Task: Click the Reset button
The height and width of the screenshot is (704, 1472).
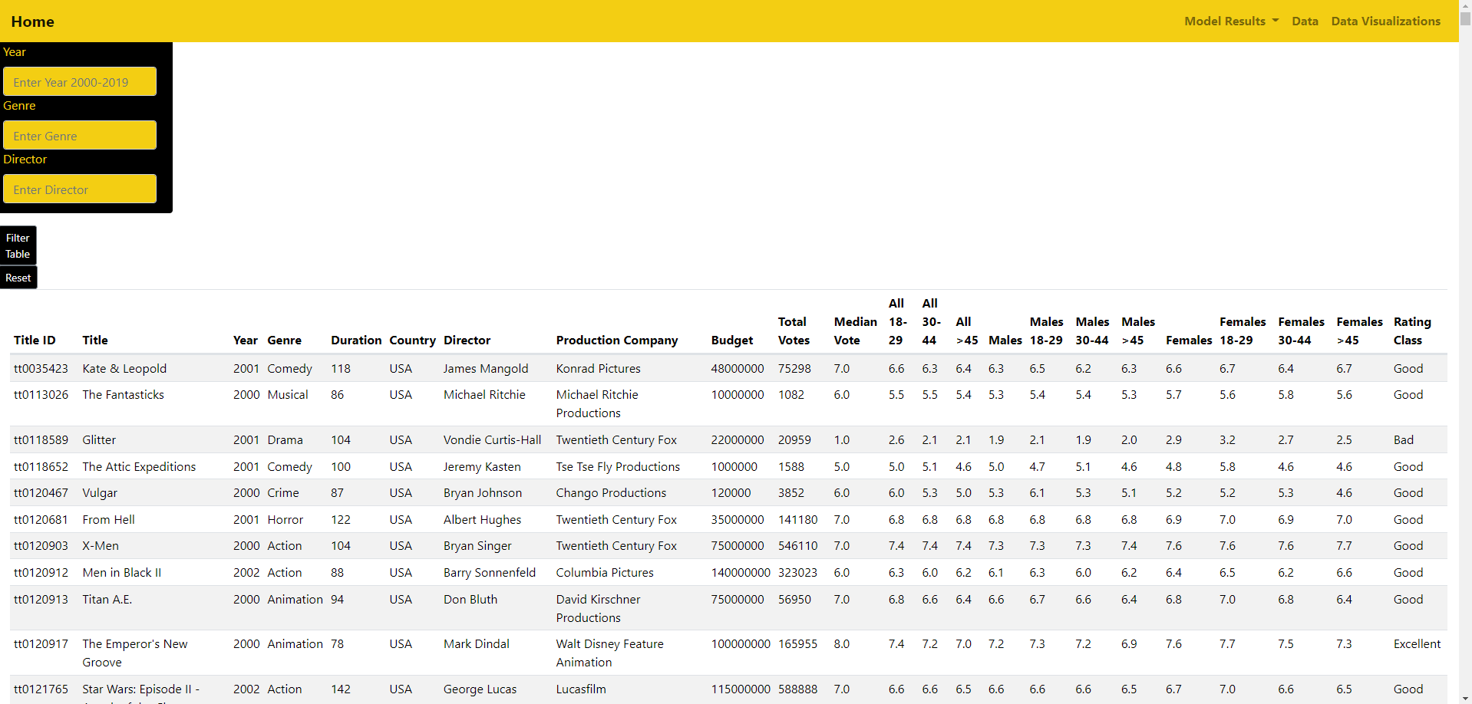Action: click(x=18, y=278)
